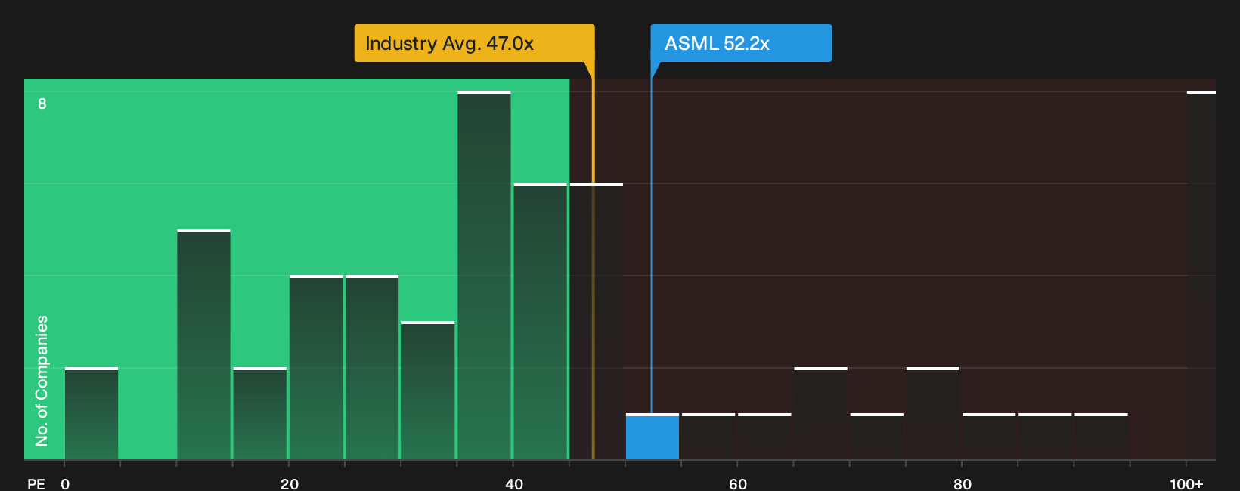Viewport: 1240px width, 491px height.
Task: Click the Industry Avg. 47.0x label
Action: tap(474, 43)
